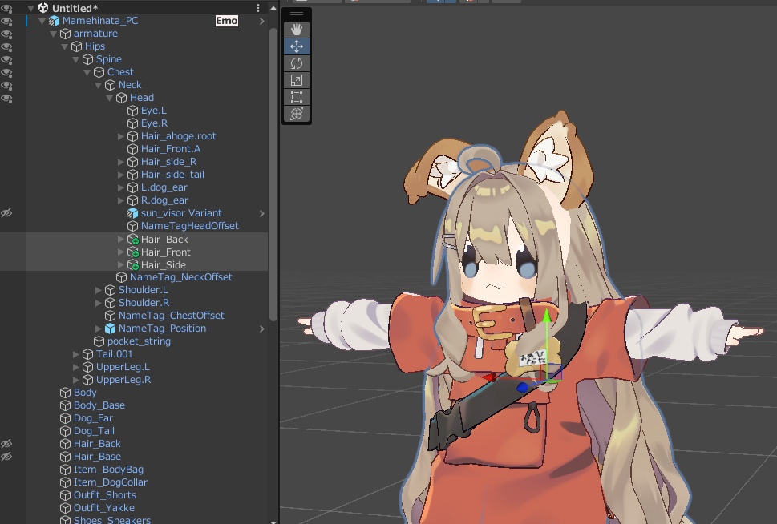This screenshot has width=777, height=524.
Task: Click hierarchy scrollbar up arrow
Action: coord(273,8)
